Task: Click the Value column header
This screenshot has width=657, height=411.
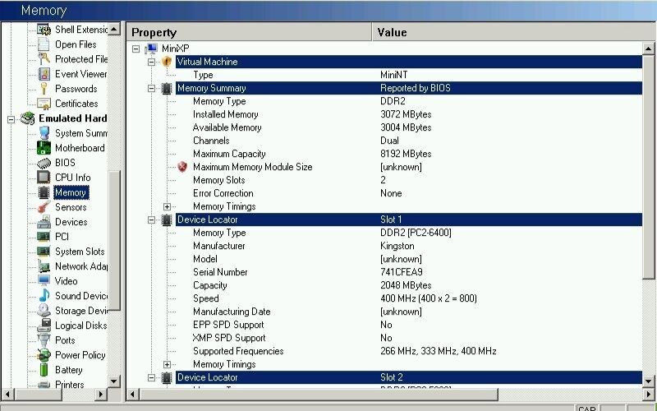Action: (513, 32)
